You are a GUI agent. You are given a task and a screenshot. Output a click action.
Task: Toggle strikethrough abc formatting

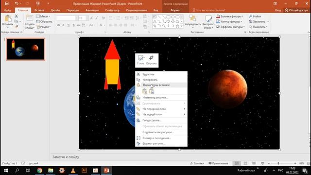click(78, 25)
